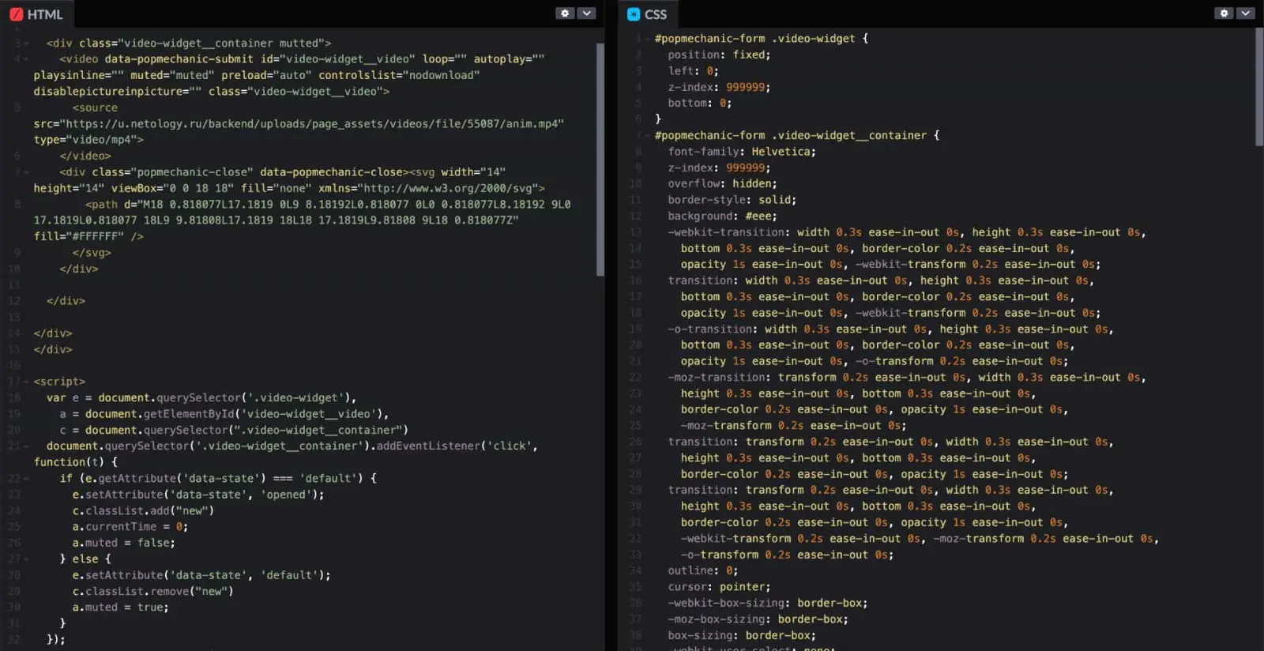1264x651 pixels.
Task: Click the '} else {' line
Action: [x=85, y=559]
